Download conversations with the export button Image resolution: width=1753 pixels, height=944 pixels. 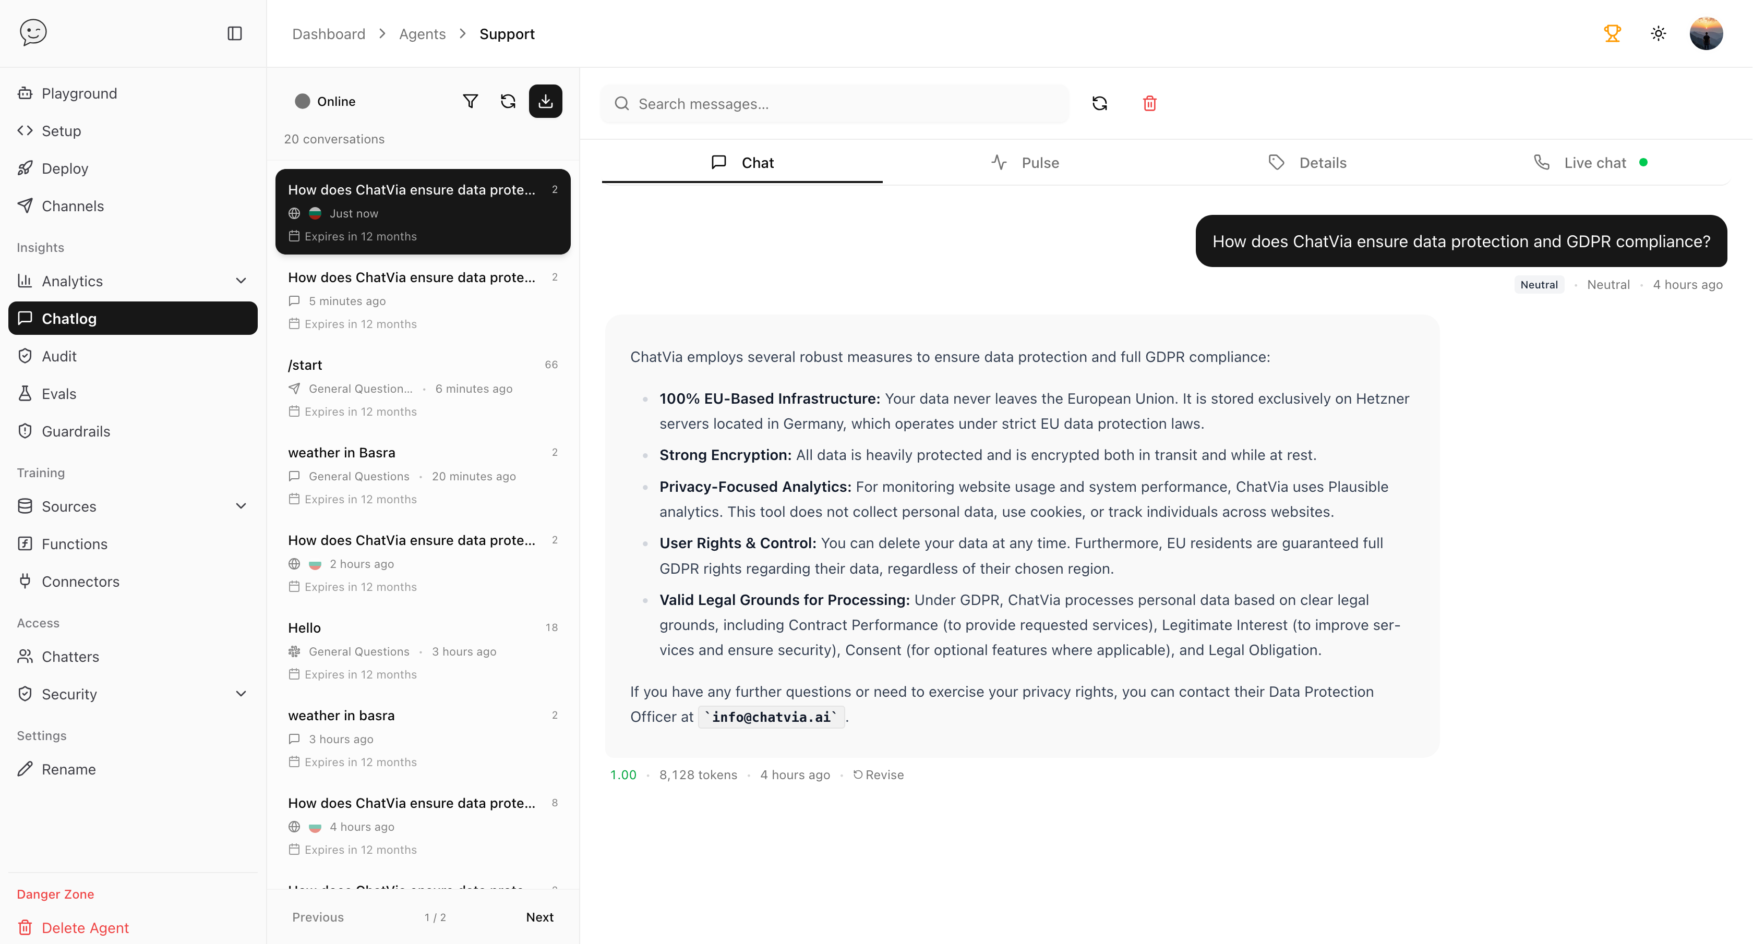pyautogui.click(x=545, y=101)
